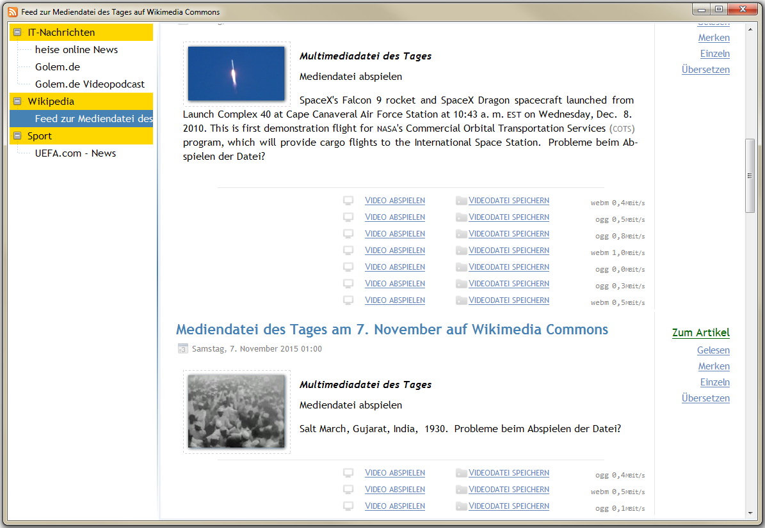
Task: Play Salt March ogg 0,4MBit/s video icon
Action: 348,473
